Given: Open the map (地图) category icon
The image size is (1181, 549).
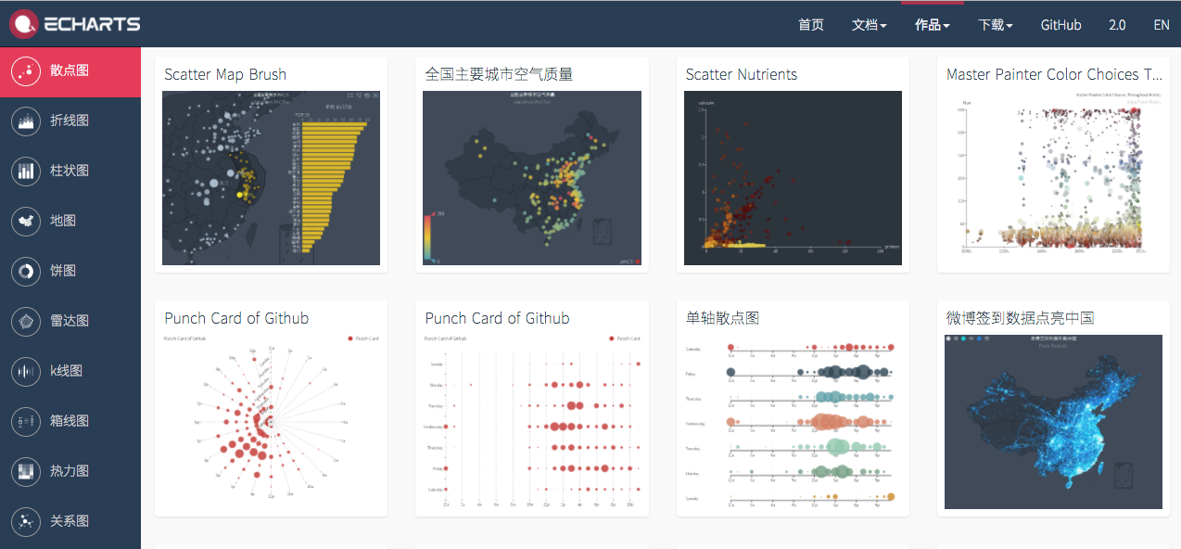Looking at the screenshot, I should 26,221.
